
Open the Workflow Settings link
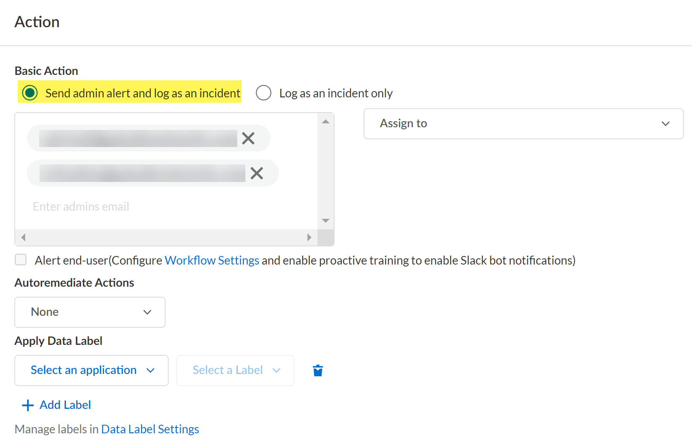[212, 260]
